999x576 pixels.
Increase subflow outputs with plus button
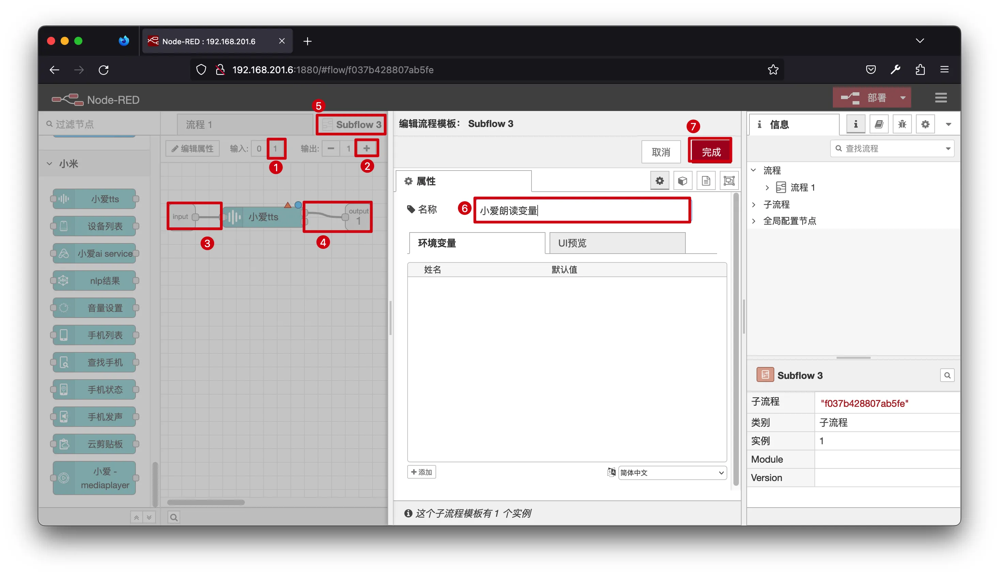coord(366,149)
